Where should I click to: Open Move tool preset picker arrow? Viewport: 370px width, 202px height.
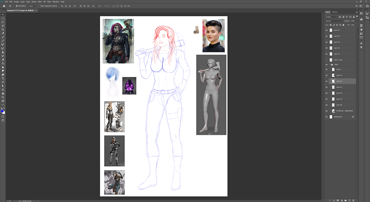[x=13, y=6]
